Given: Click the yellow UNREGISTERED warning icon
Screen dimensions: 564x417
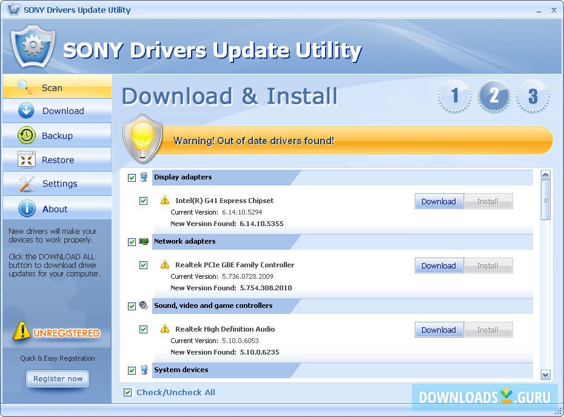Looking at the screenshot, I should coord(21,331).
